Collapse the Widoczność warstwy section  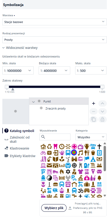click(x=20, y=48)
